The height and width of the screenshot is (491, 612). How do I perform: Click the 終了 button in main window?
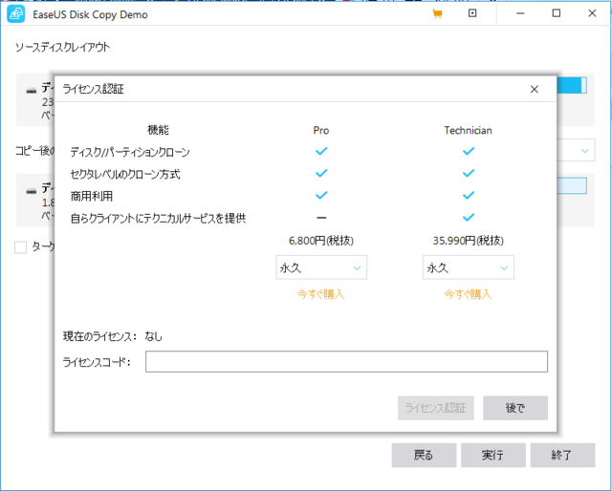[562, 455]
